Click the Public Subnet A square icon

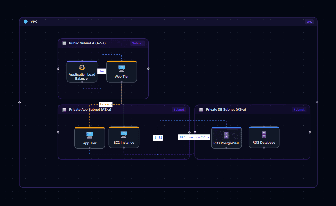click(x=64, y=43)
